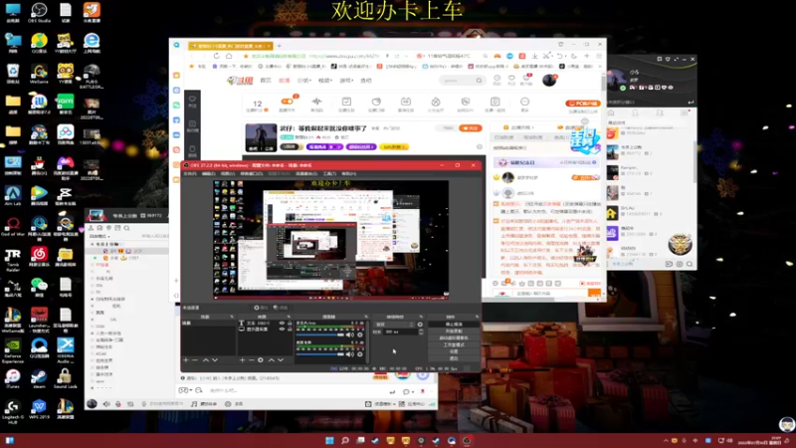Open Douyu watch history clock icon
The height and width of the screenshot is (448, 796).
click(497, 79)
